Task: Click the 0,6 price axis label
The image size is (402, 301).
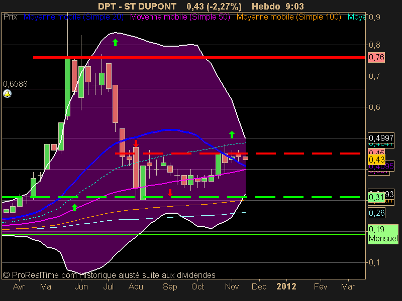Action: click(x=374, y=107)
